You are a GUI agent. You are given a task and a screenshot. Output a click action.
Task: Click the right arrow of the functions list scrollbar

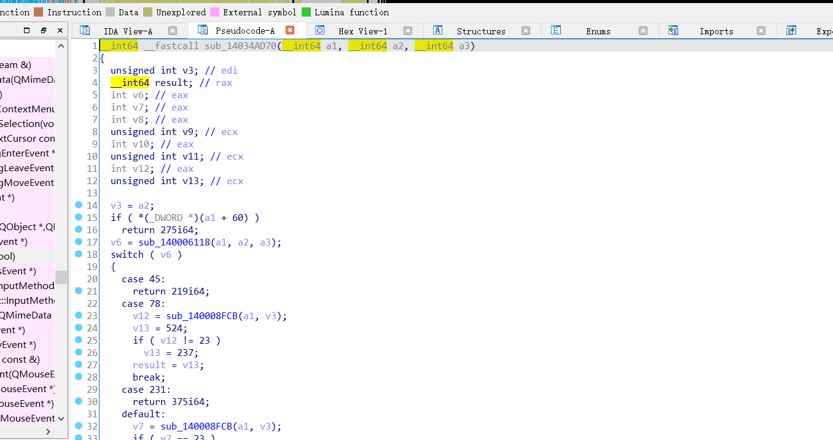click(49, 432)
